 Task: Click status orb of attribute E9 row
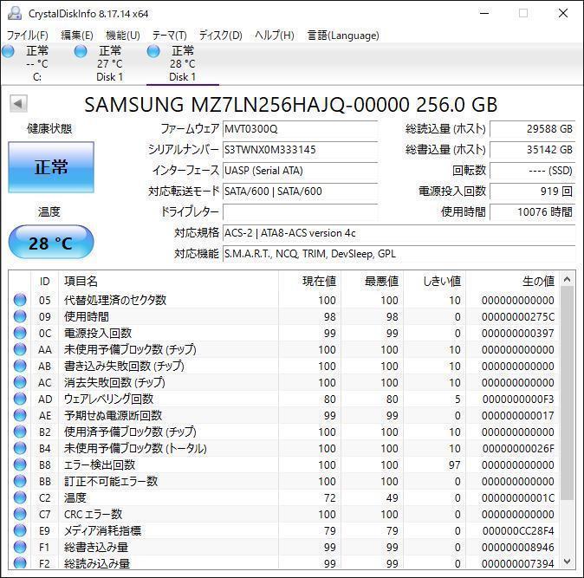click(20, 530)
